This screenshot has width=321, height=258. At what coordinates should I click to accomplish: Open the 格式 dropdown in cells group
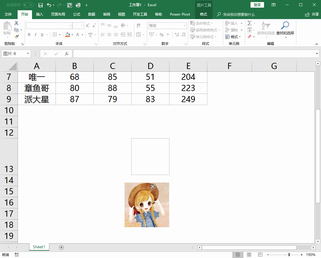pos(233,37)
